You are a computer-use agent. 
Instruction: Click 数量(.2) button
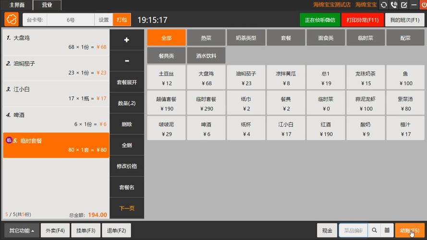(127, 103)
